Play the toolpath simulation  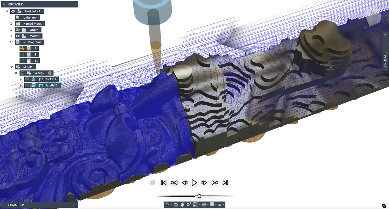tap(194, 183)
